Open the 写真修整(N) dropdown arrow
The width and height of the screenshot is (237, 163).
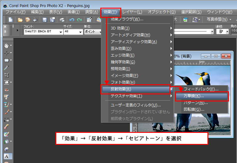[230, 20]
